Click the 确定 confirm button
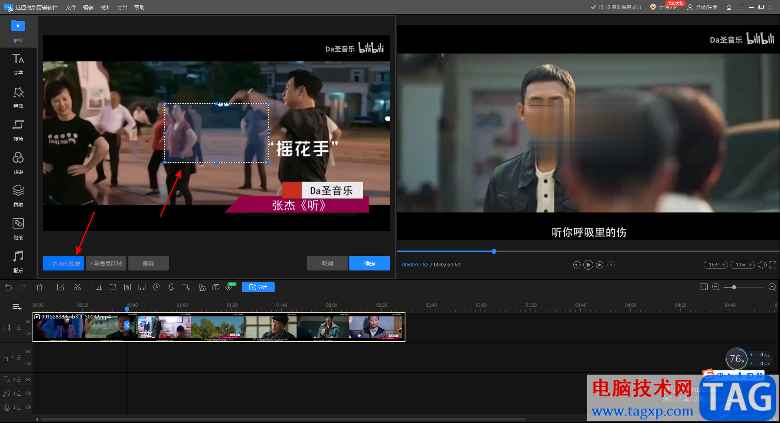Screen dimensions: 780x423 click(370, 263)
